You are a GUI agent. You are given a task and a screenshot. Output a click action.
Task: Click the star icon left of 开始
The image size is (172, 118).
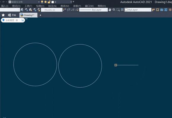[3, 15]
